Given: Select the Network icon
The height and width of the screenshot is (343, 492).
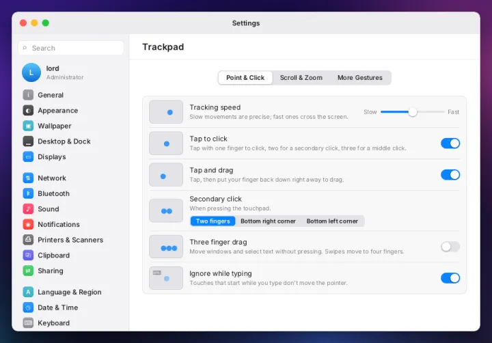Looking at the screenshot, I should [28, 178].
